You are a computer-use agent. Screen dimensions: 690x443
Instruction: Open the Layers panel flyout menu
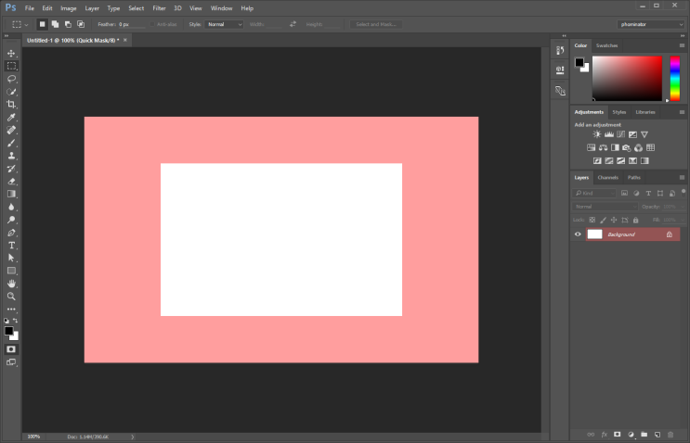[682, 177]
